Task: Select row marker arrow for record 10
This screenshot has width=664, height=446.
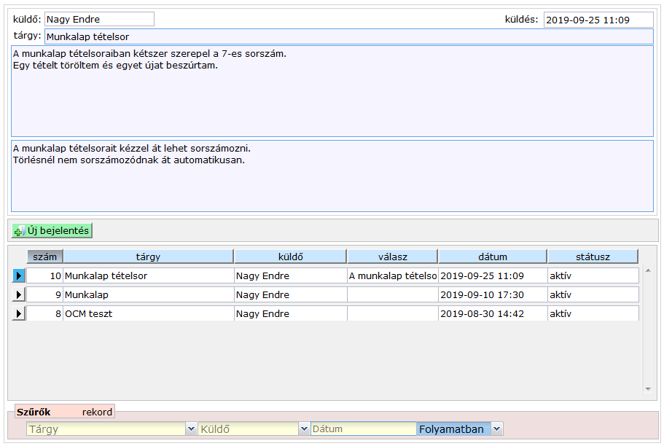Action: coord(19,276)
